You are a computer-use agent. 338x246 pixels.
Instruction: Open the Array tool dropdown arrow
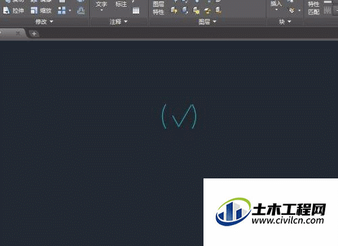click(x=70, y=10)
